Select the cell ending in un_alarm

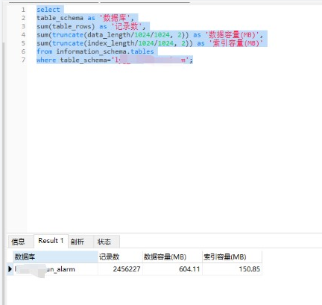point(55,269)
